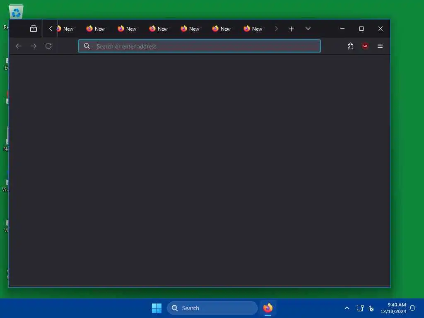
Task: Close the Firefox window
Action: (381, 29)
